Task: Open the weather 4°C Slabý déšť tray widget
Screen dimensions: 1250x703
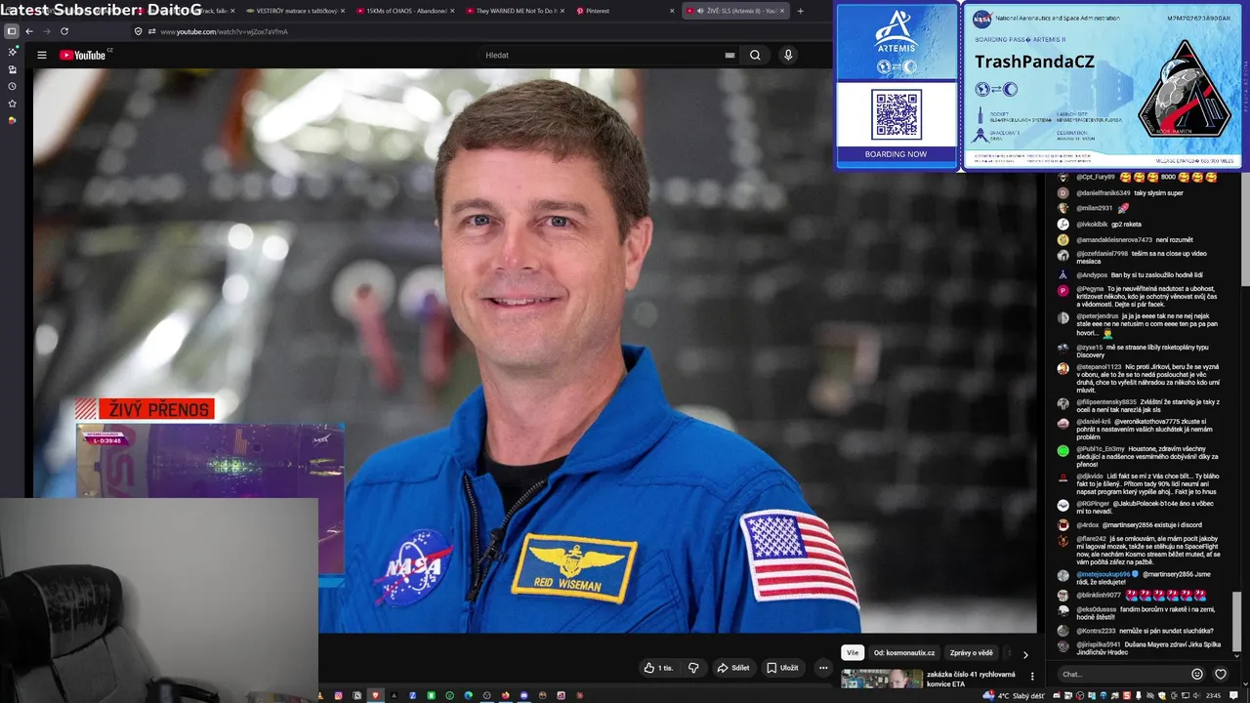Action: point(1016,695)
